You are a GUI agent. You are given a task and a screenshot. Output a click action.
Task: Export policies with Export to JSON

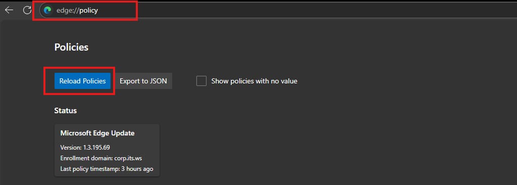[x=143, y=81]
